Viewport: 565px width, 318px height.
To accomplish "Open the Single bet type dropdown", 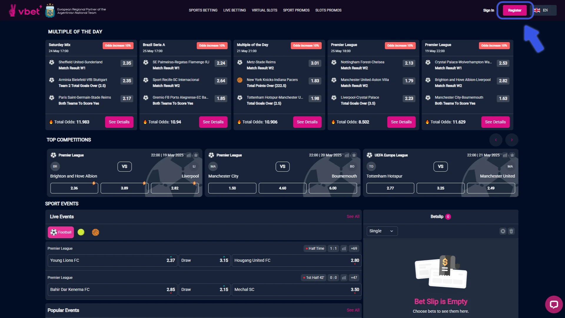I will pos(382,231).
